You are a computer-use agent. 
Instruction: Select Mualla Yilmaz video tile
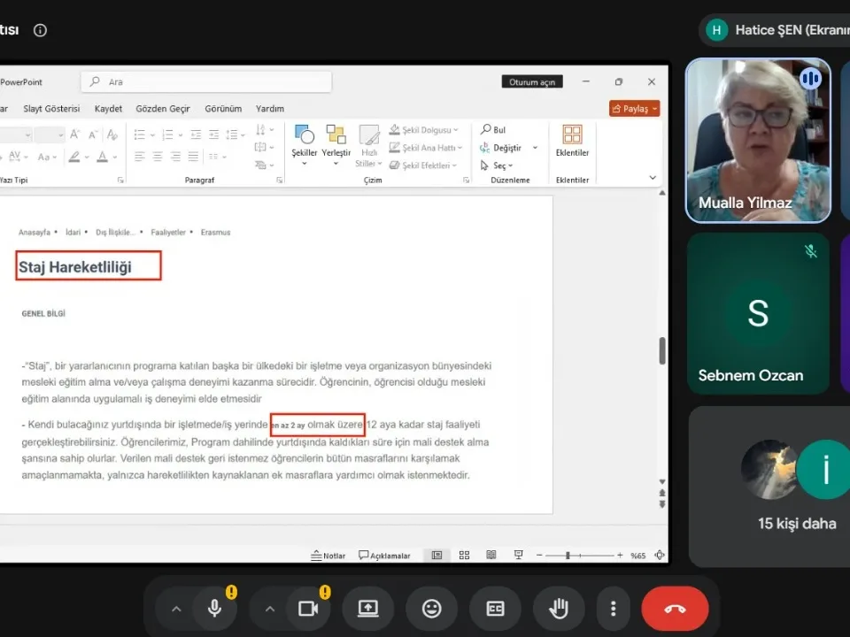[758, 141]
